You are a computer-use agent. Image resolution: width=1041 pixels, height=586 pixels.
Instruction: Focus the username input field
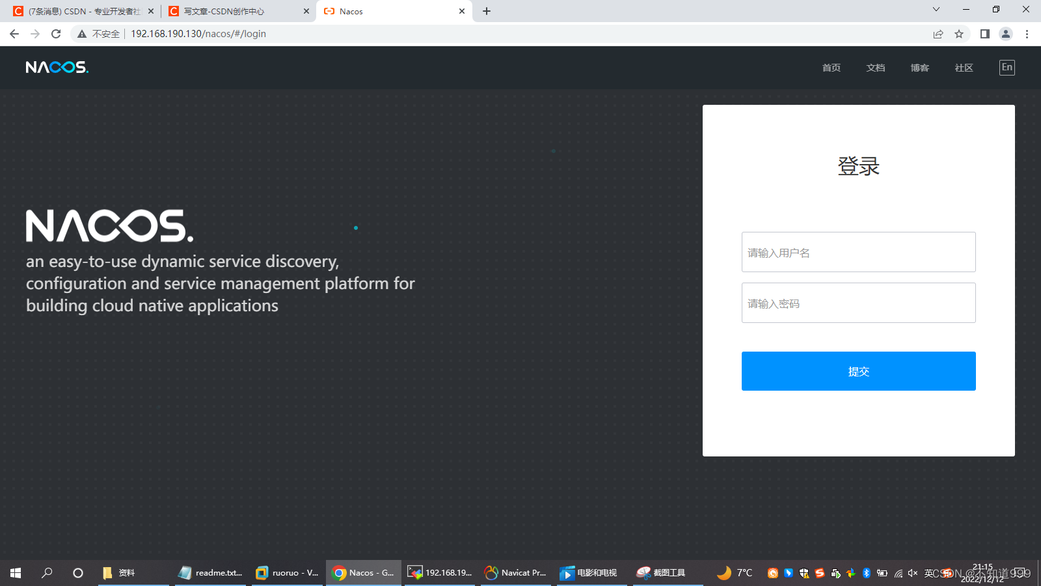(859, 252)
